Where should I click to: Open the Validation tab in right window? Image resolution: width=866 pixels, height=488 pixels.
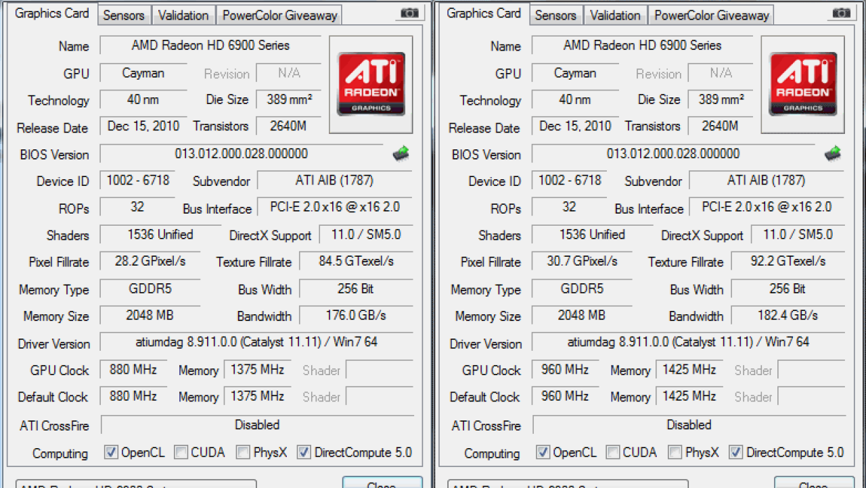point(615,15)
